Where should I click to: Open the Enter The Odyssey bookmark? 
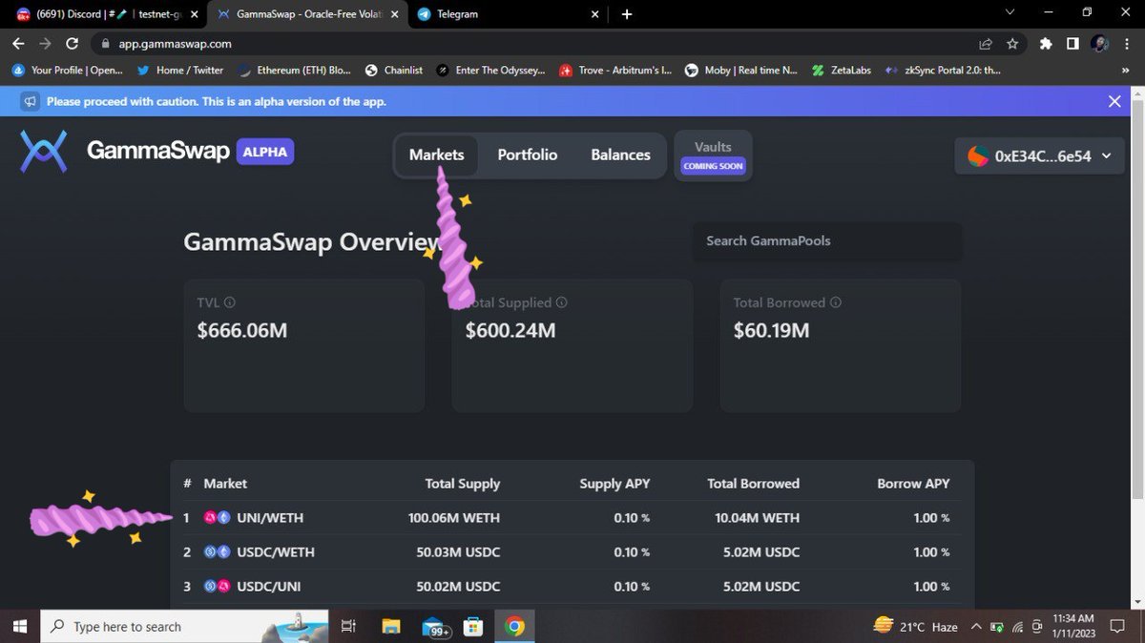point(490,70)
